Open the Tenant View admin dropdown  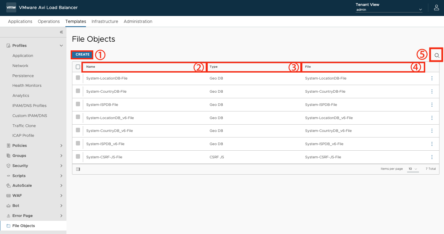[x=389, y=10]
